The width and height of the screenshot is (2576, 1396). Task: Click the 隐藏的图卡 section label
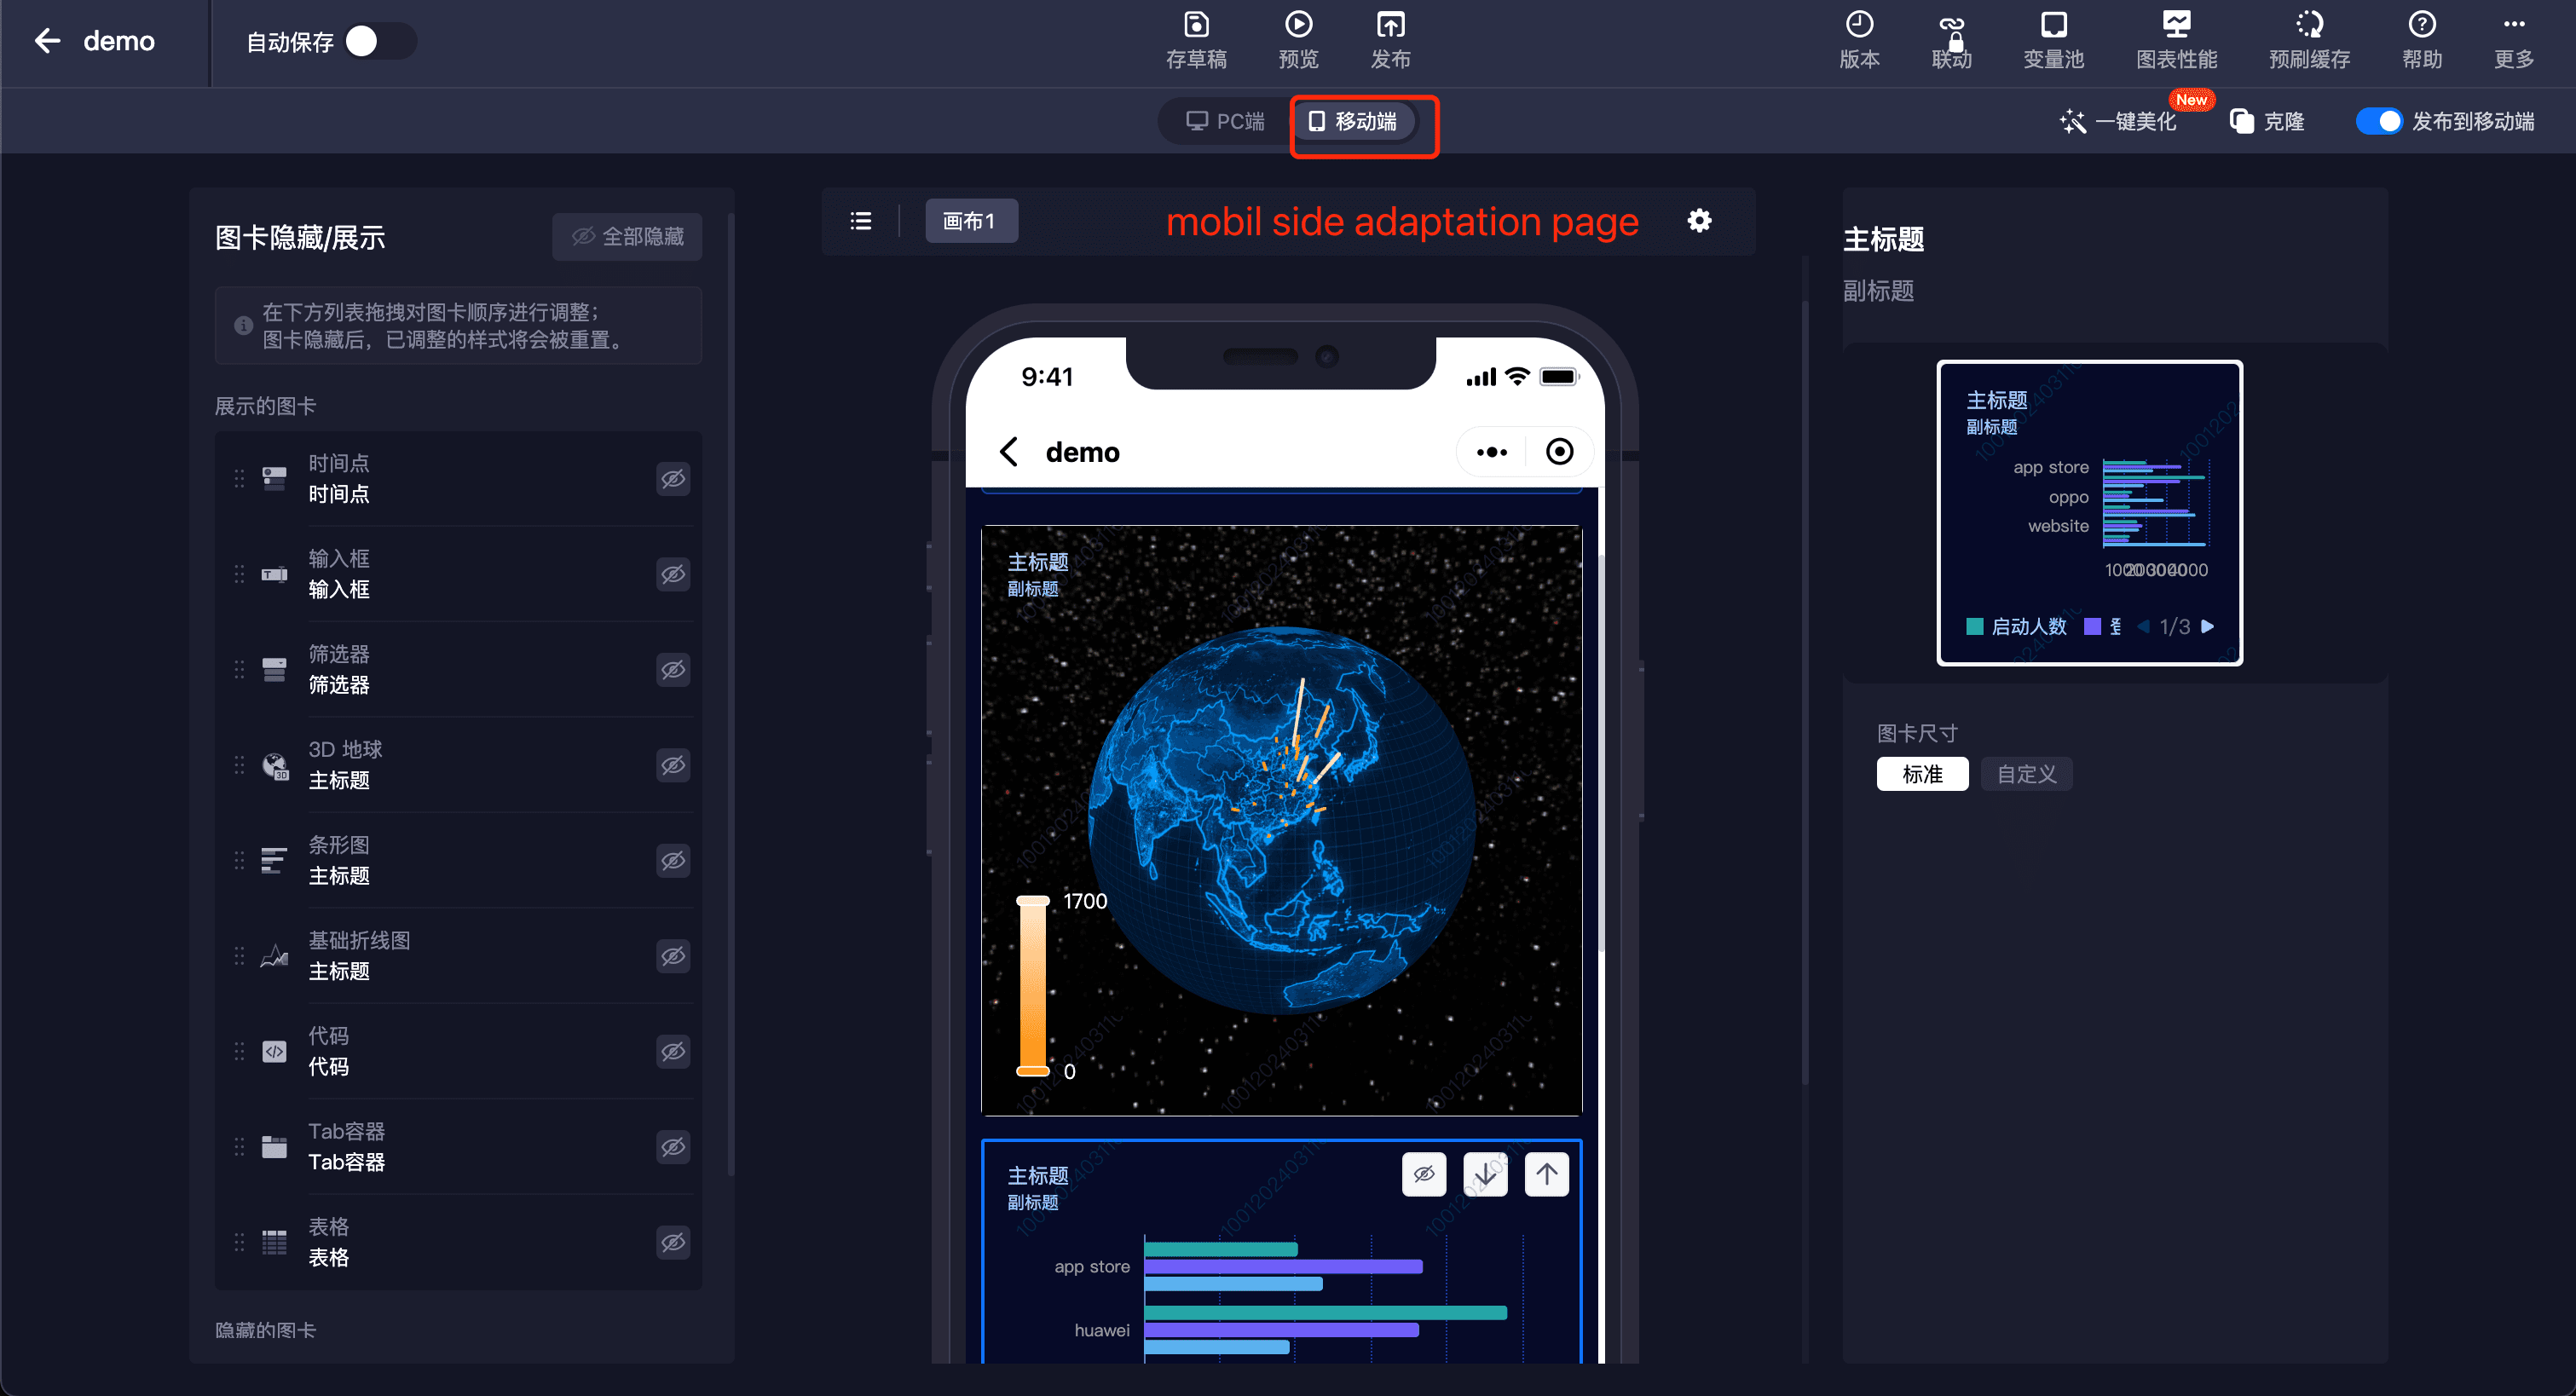pos(265,1330)
